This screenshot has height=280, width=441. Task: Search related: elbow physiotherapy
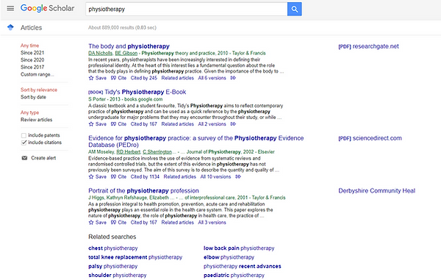[x=229, y=257]
